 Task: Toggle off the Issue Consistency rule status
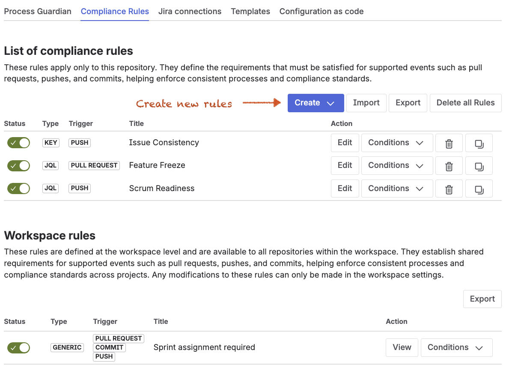click(x=18, y=143)
